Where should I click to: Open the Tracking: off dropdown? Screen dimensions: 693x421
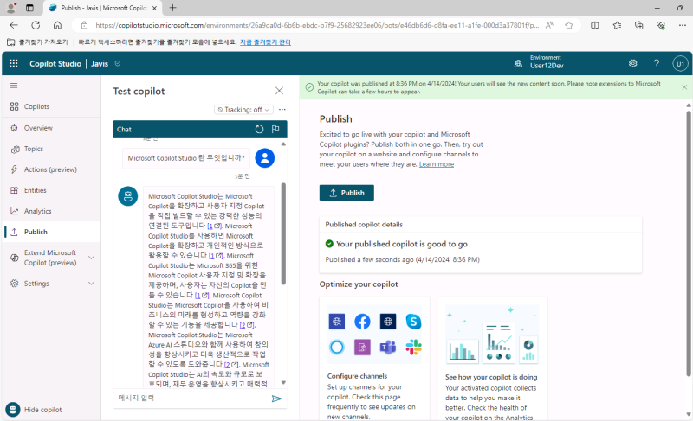click(x=243, y=109)
